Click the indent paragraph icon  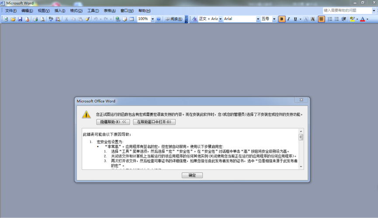point(344,19)
